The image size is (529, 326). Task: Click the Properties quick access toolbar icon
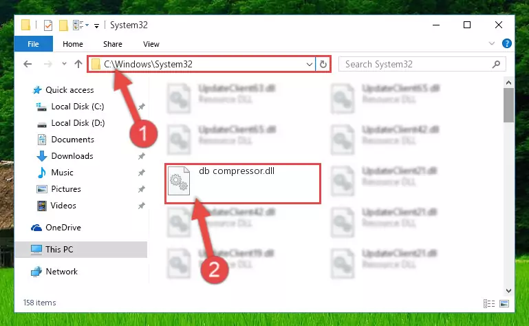point(48,25)
